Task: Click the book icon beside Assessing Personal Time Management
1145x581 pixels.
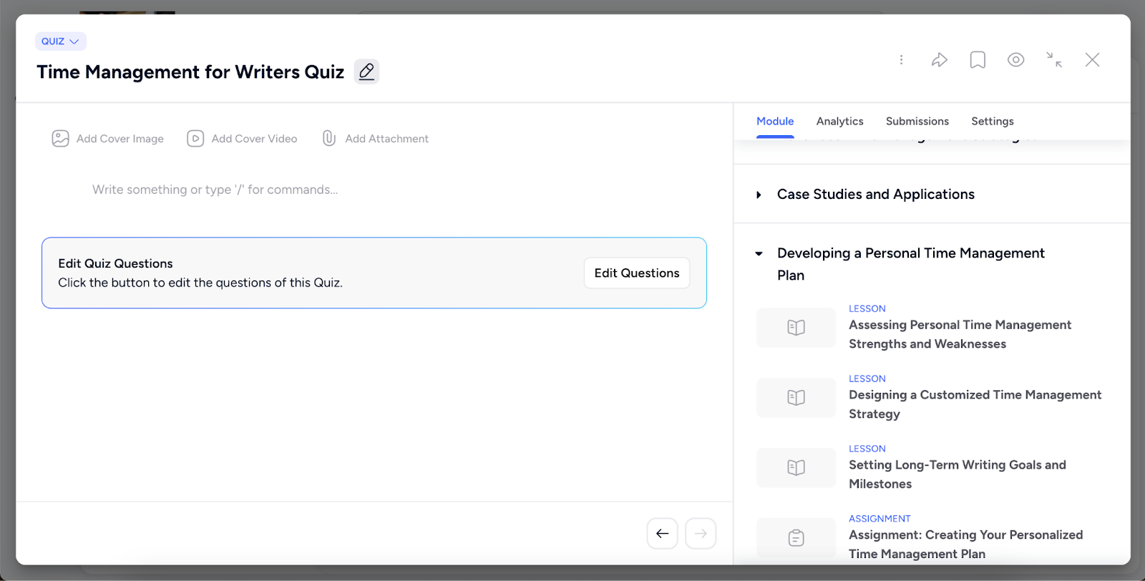Action: (x=795, y=327)
